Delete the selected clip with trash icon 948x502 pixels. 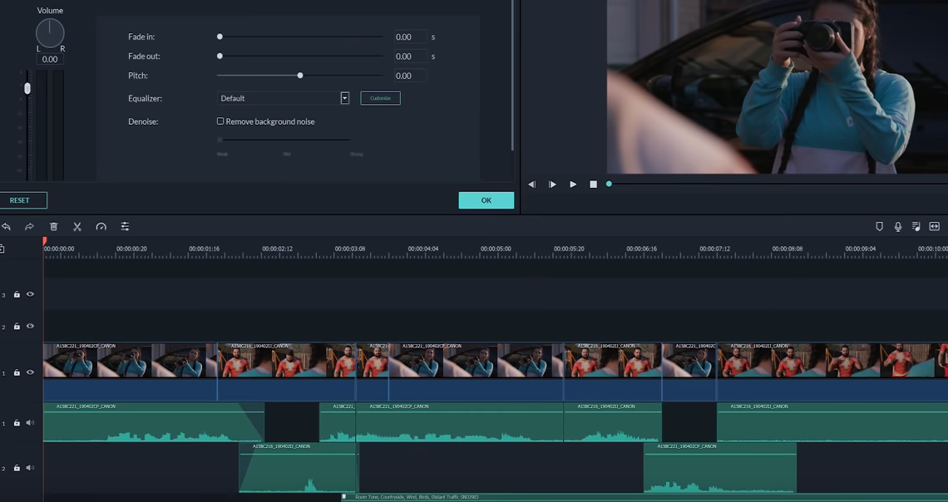point(54,227)
